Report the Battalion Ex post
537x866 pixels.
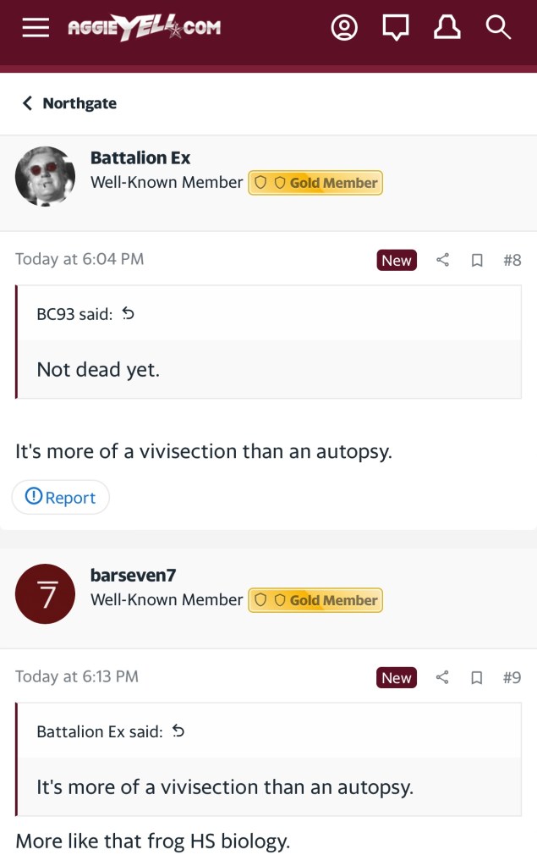[61, 498]
